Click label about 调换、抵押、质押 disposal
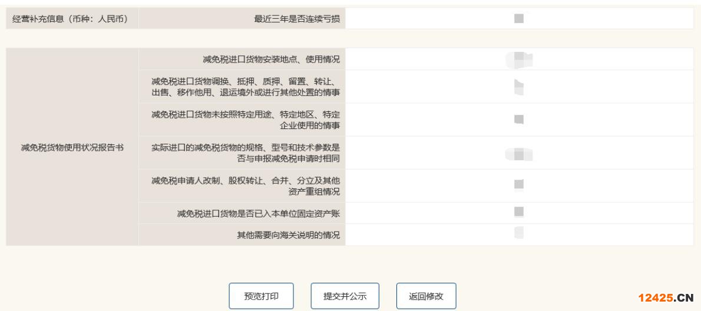 pyautogui.click(x=246, y=87)
